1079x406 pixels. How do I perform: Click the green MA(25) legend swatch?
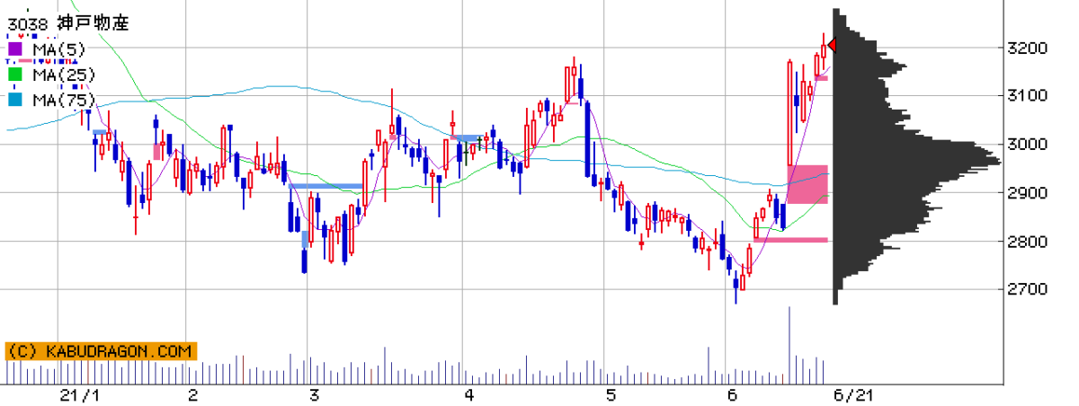click(x=14, y=75)
